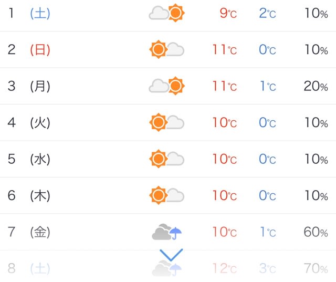
Task: Click the weather icon for day 3 (月)
Action: pyautogui.click(x=167, y=86)
